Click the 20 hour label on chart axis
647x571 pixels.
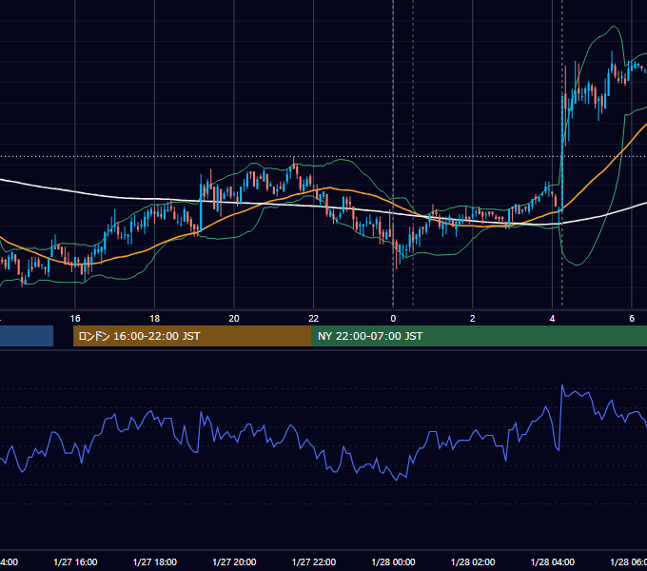(x=234, y=319)
